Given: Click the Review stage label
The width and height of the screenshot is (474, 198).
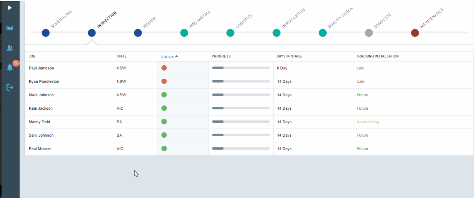Looking at the screenshot, I should click(x=149, y=22).
